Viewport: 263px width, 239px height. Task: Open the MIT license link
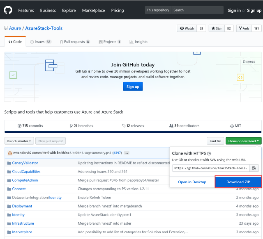(x=235, y=126)
